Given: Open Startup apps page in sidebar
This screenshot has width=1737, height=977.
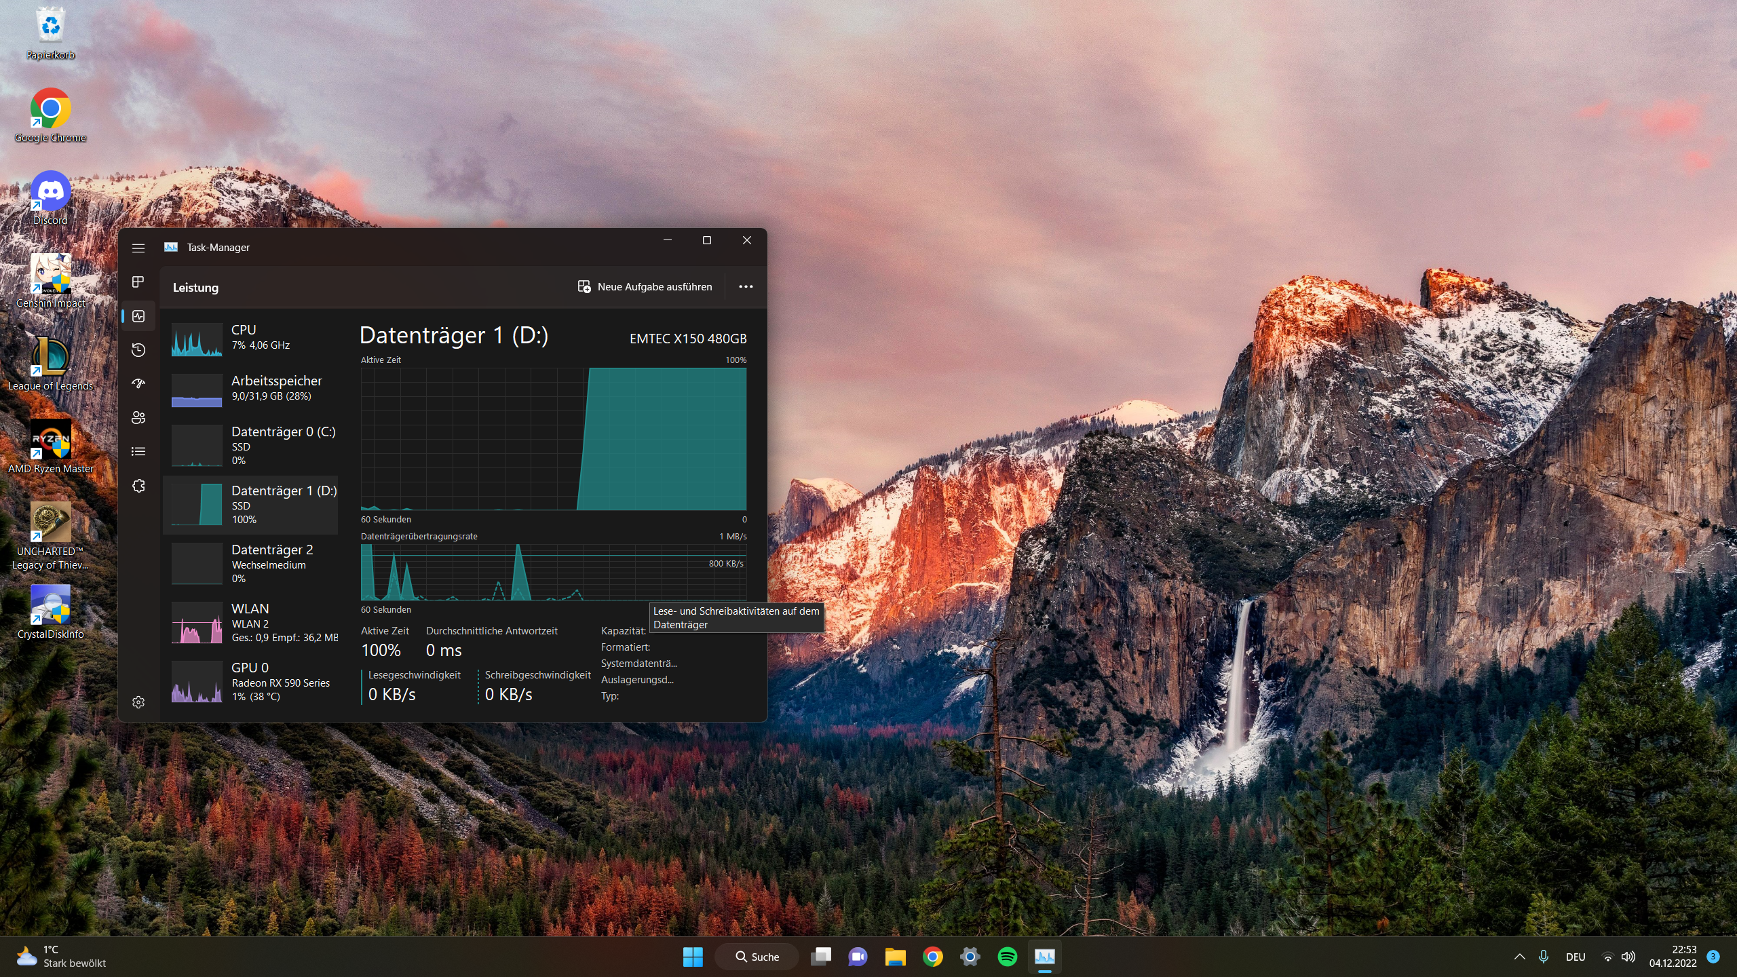Looking at the screenshot, I should tap(138, 383).
